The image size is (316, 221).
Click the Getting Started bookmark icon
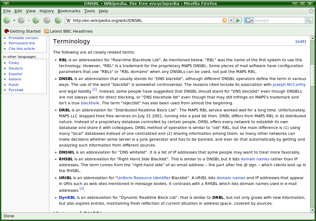[x=7, y=31]
